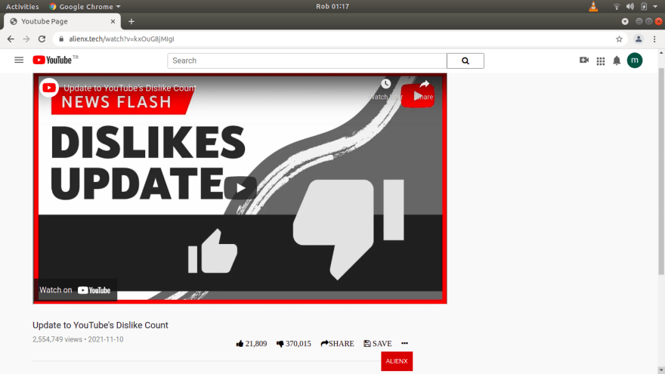This screenshot has width=665, height=374.
Task: Bookmark this page with star icon
Action: coord(619,39)
